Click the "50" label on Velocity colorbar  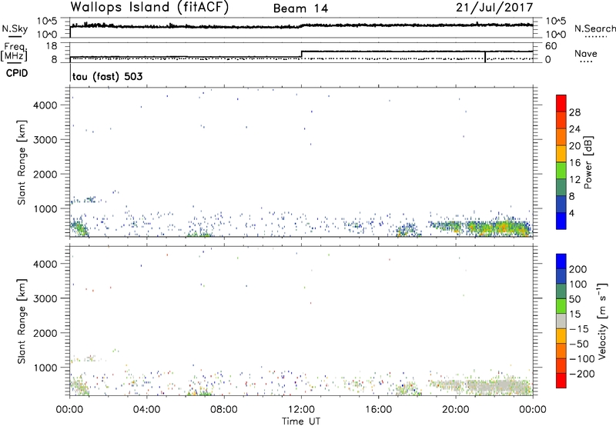point(574,299)
